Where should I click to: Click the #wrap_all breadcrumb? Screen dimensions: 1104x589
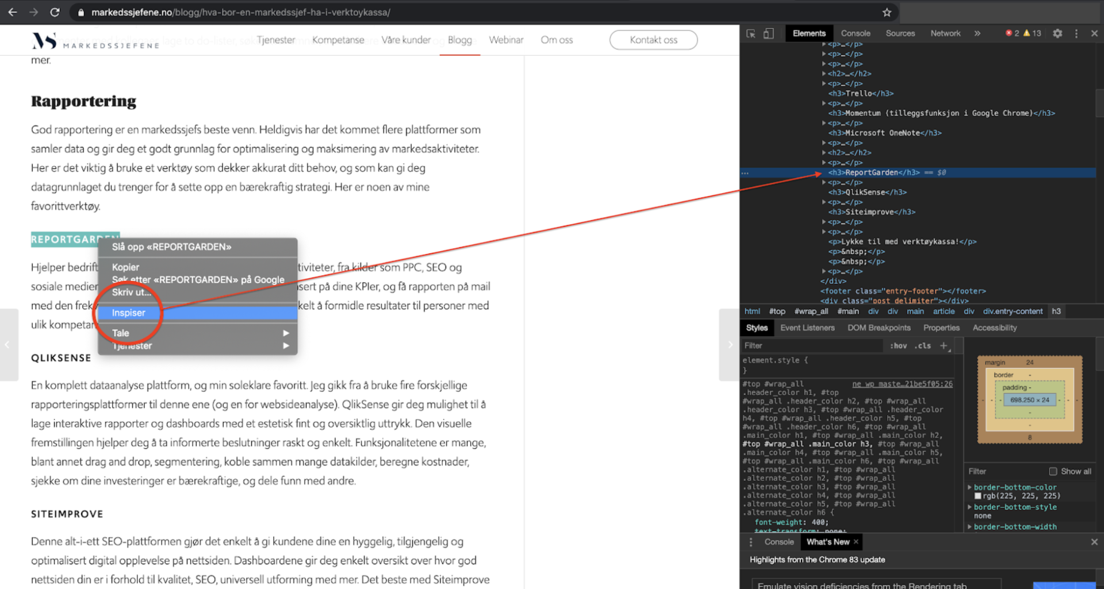[811, 311]
